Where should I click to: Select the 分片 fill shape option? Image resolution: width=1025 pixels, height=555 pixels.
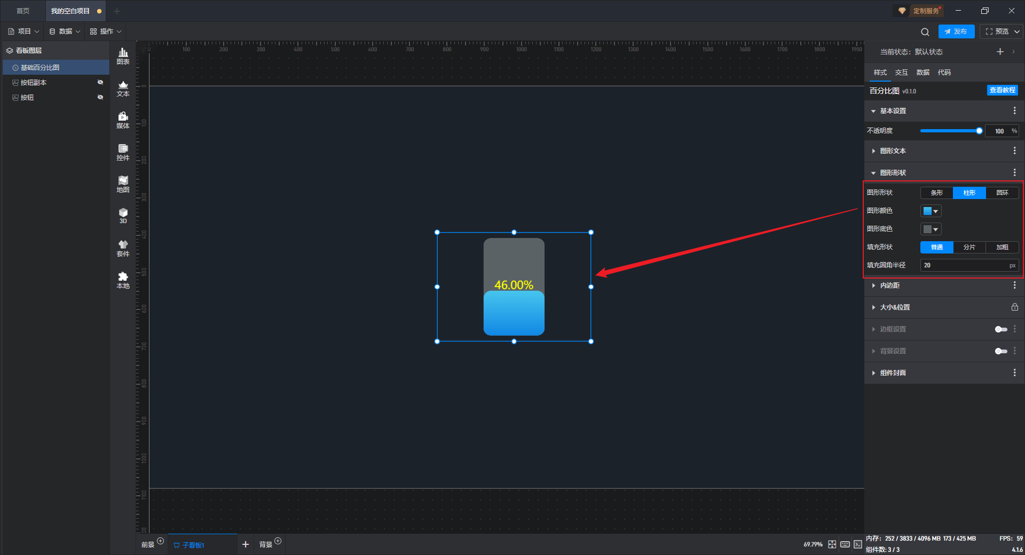(969, 247)
